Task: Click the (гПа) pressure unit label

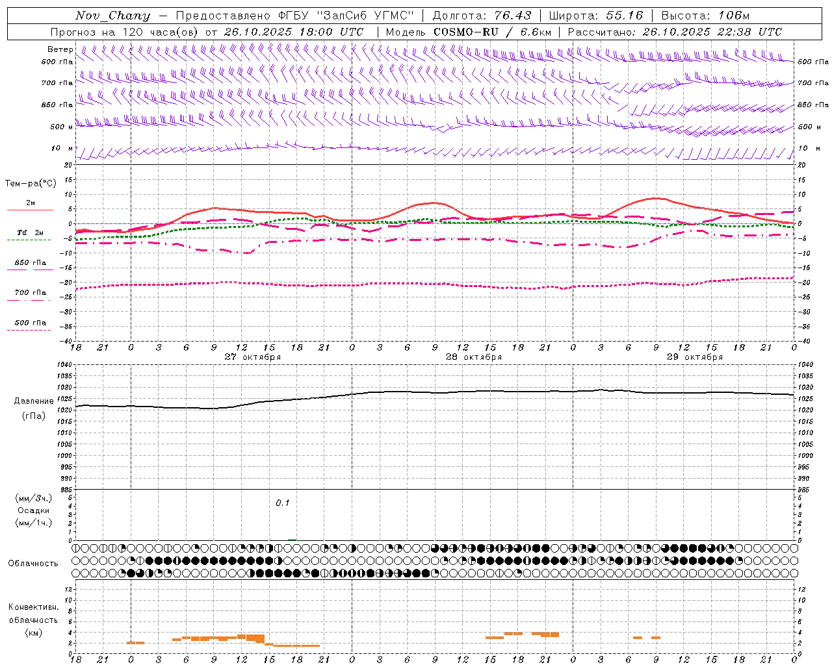Action: (33, 416)
